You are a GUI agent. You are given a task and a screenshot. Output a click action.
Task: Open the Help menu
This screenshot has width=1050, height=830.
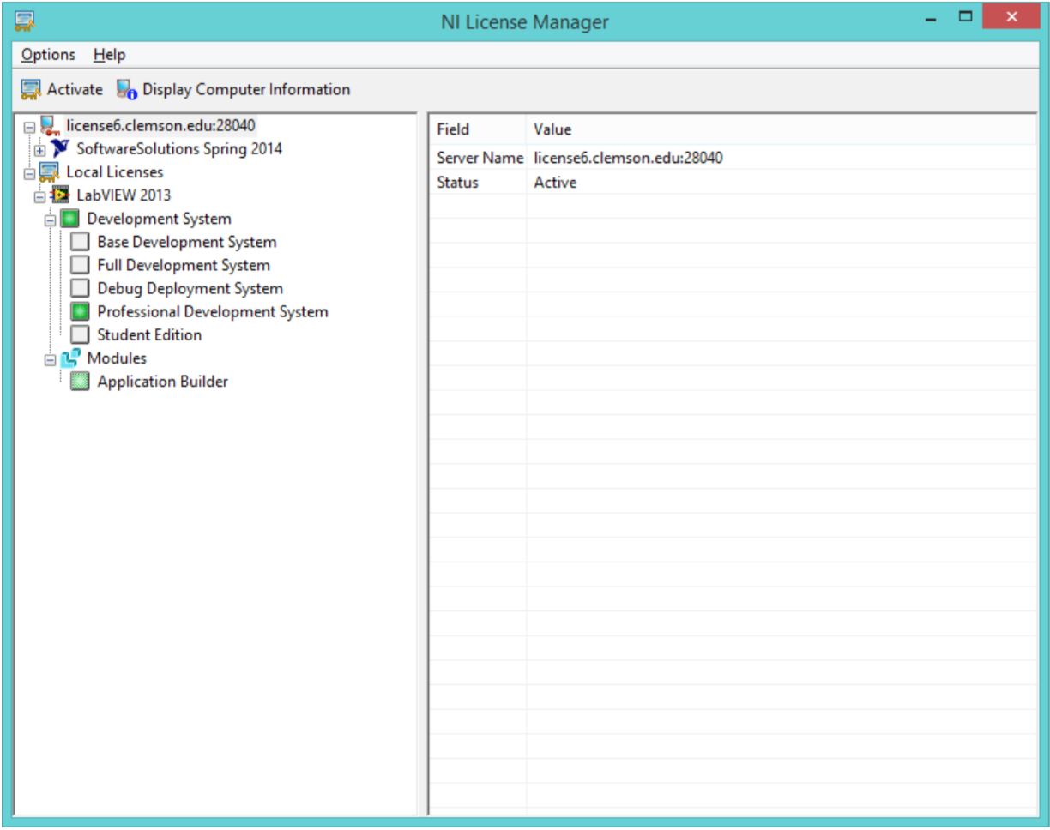tap(110, 55)
